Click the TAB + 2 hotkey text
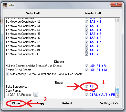The image size is (126, 112). point(95,22)
